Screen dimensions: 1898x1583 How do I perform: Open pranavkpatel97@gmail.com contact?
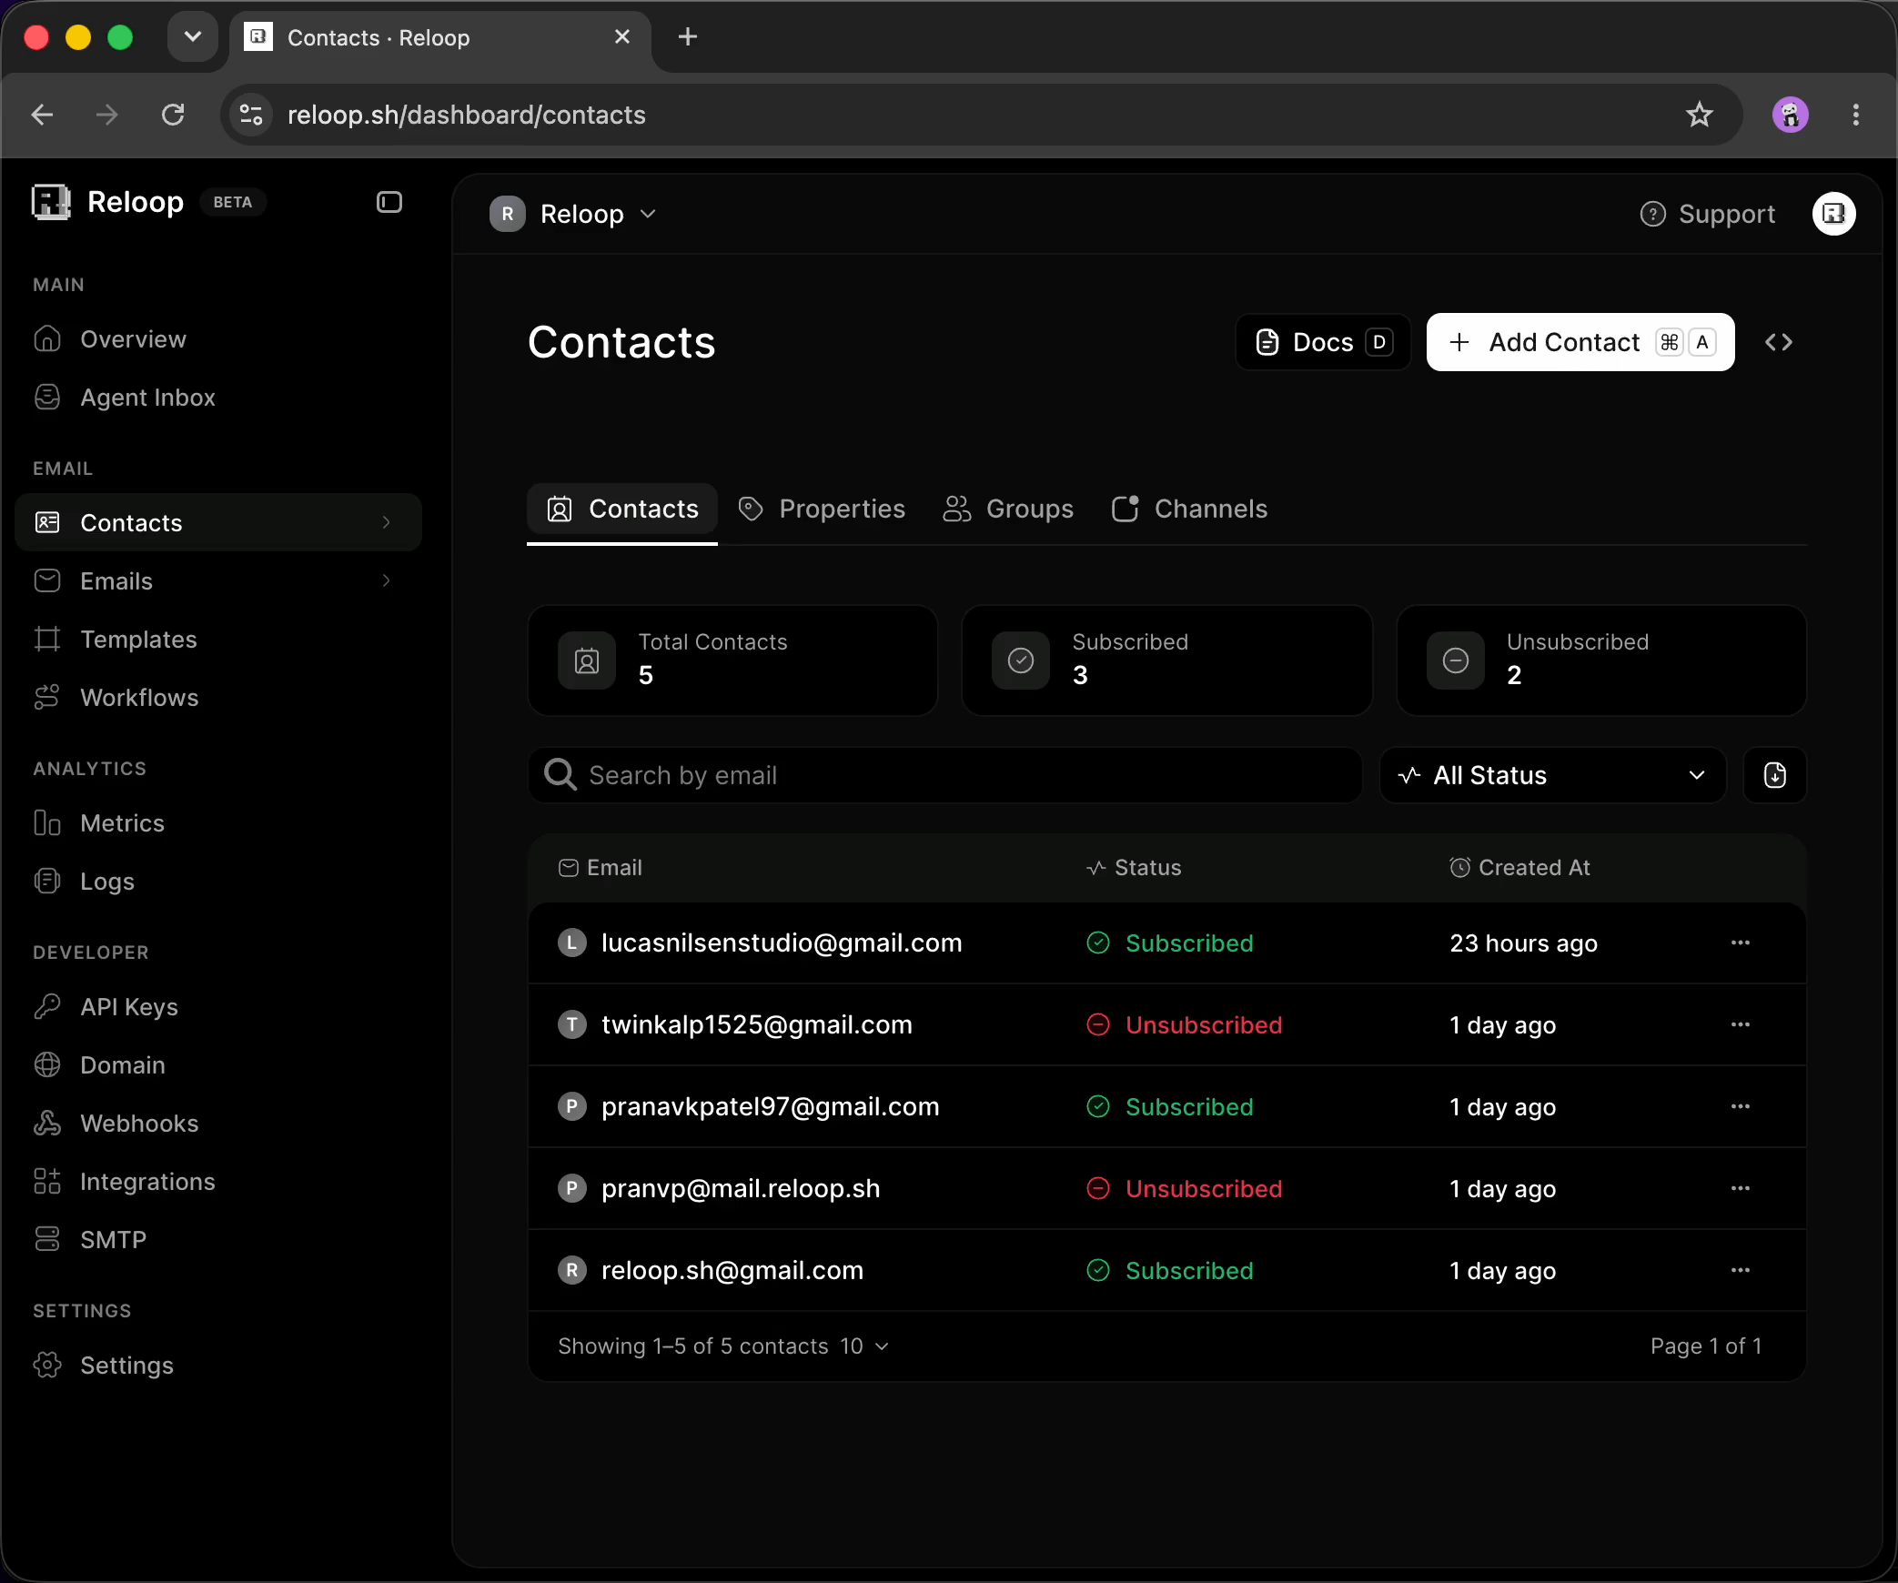tap(770, 1106)
